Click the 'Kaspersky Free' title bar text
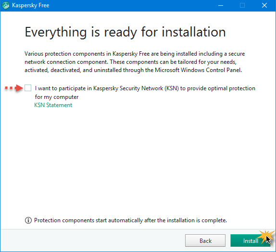 (x=31, y=5)
